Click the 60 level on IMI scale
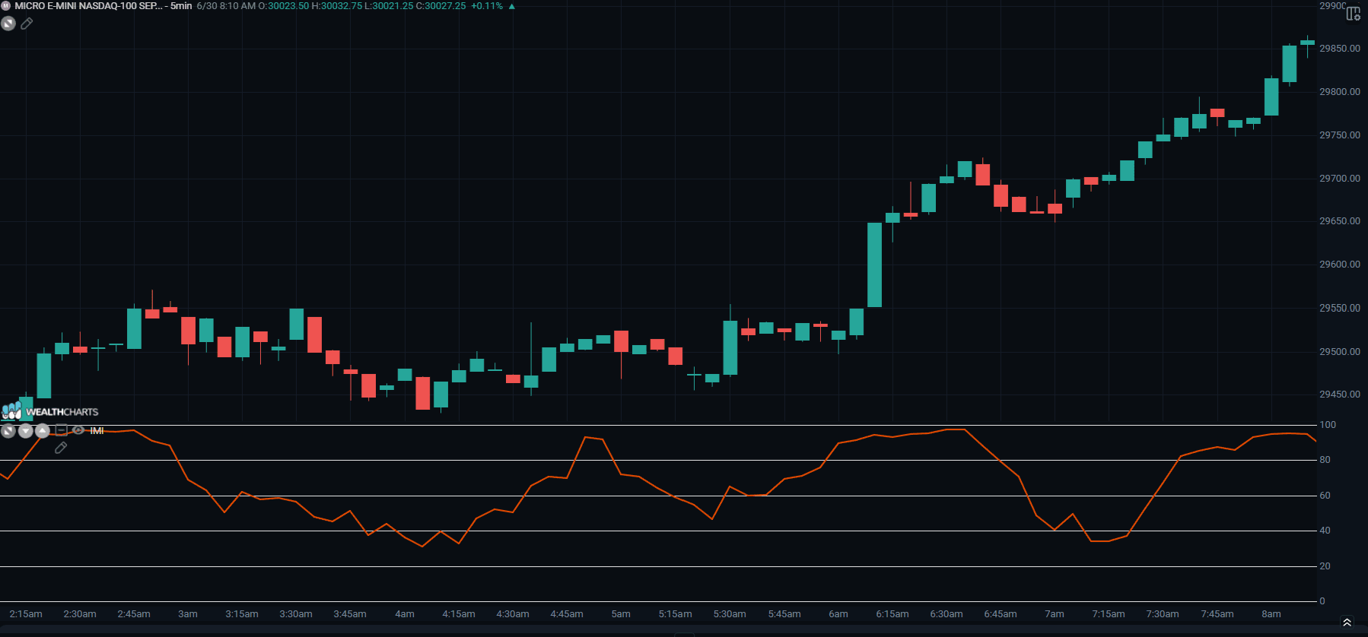Viewport: 1368px width, 637px height. 1325,496
